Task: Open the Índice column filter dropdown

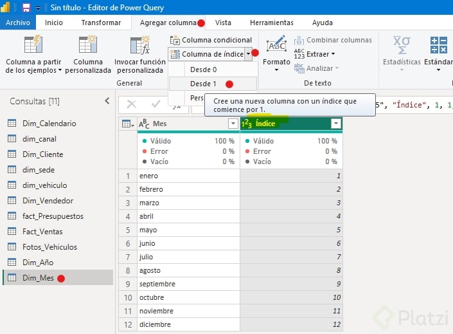Action: click(335, 124)
